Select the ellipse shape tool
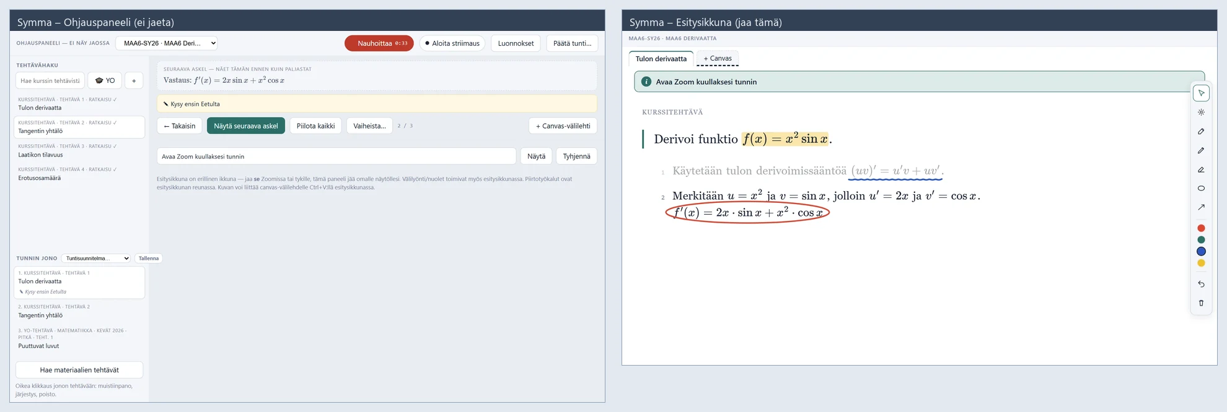The height and width of the screenshot is (412, 1227). point(1201,188)
